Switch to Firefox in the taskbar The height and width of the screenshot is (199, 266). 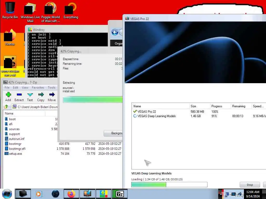click(71, 194)
